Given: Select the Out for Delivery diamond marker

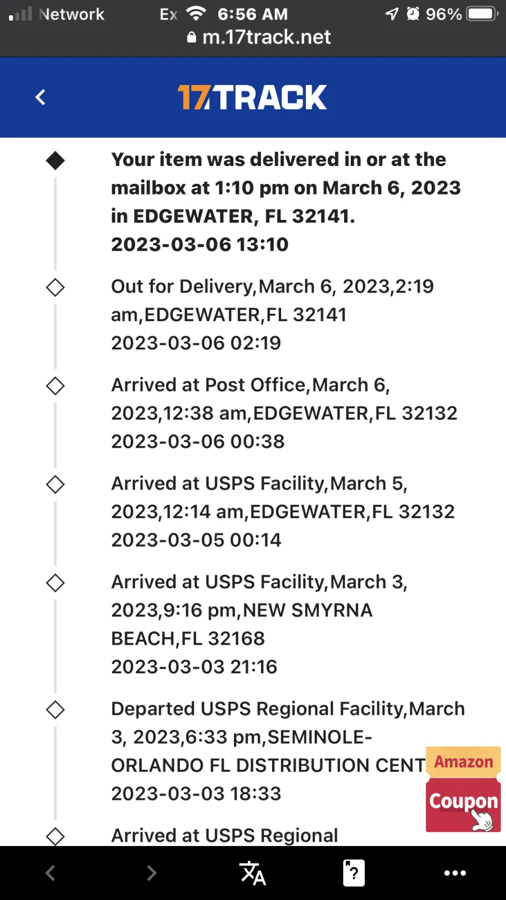Looking at the screenshot, I should click(x=55, y=287).
